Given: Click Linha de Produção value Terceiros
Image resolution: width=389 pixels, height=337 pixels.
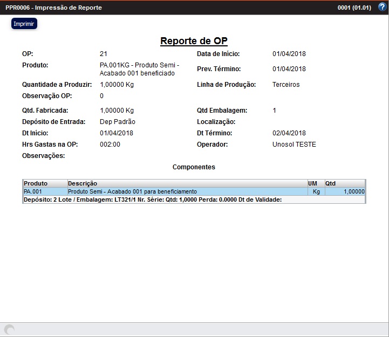Looking at the screenshot, I should [286, 85].
